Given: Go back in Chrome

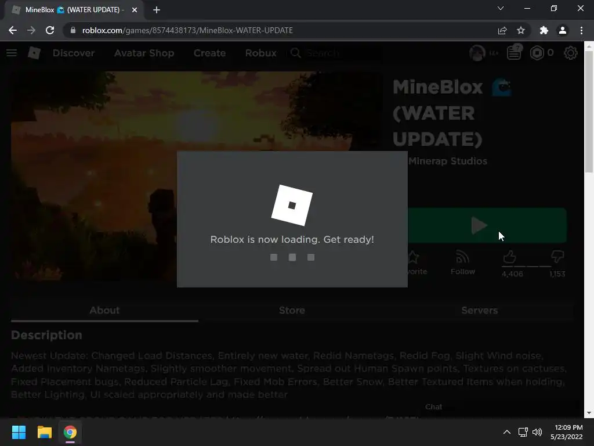Looking at the screenshot, I should pos(13,30).
